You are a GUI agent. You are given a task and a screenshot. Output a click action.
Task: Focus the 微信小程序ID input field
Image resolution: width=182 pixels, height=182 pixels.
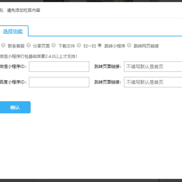click(x=59, y=67)
